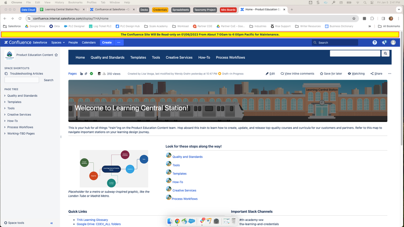Image resolution: width=404 pixels, height=227 pixels.
Task: Open Quality and Standards nav bar item
Action: [108, 57]
